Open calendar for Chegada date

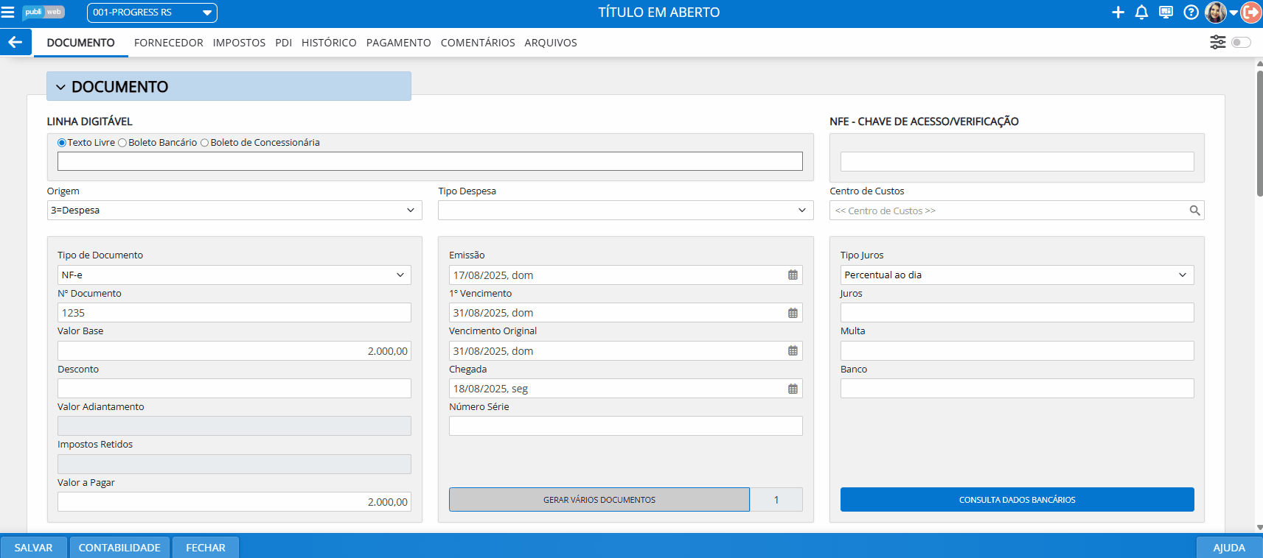tap(793, 389)
